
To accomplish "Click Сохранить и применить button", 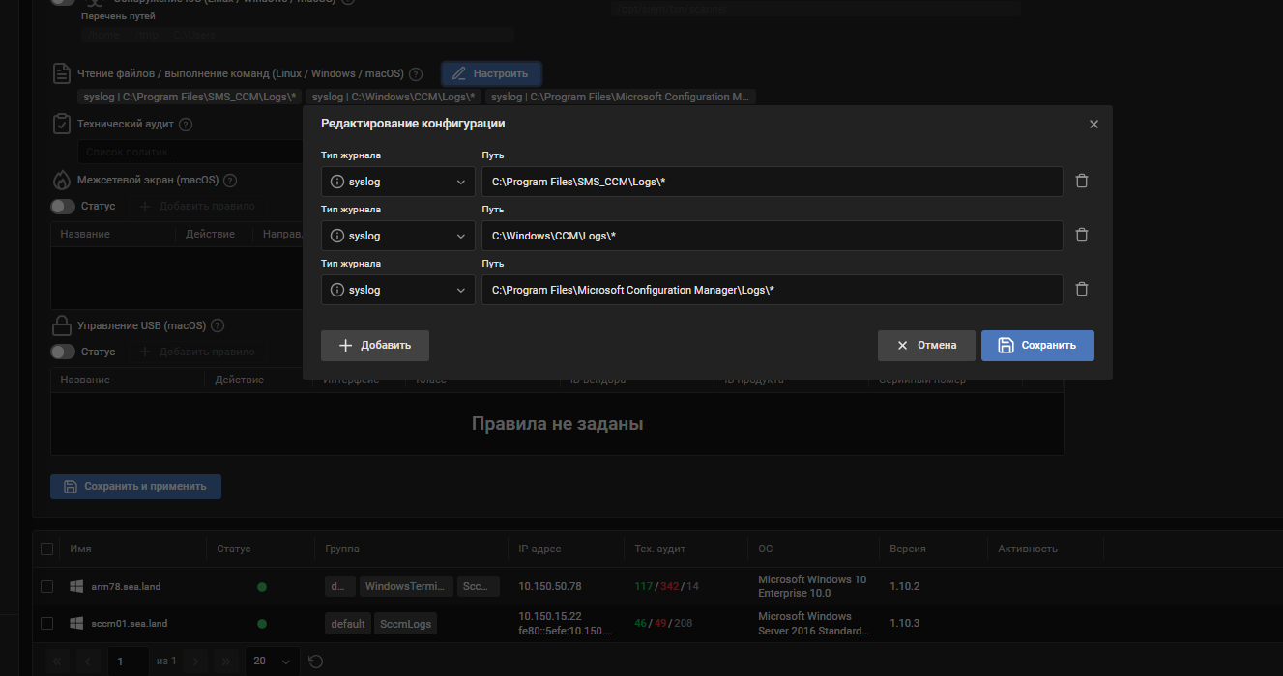I will 135,487.
